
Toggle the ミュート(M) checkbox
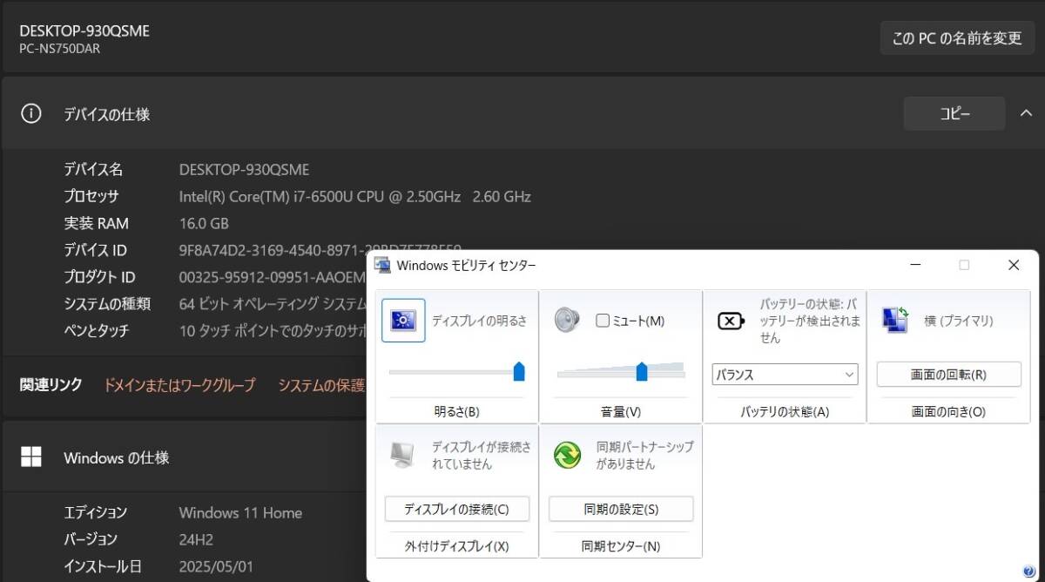(x=603, y=321)
